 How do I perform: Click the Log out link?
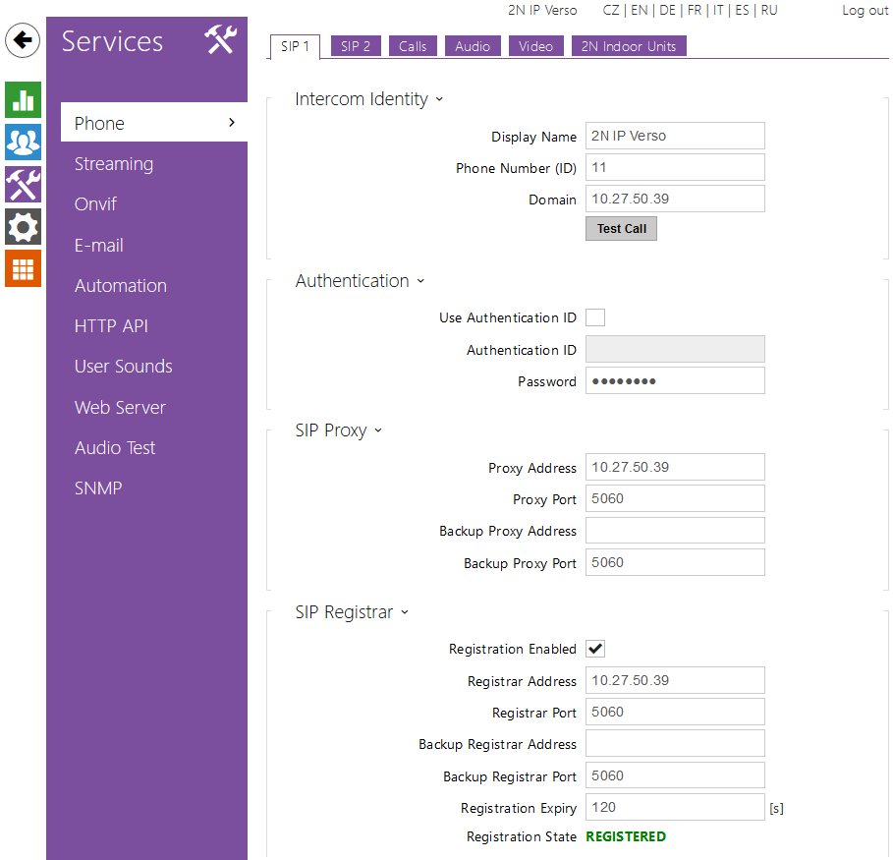click(x=865, y=11)
